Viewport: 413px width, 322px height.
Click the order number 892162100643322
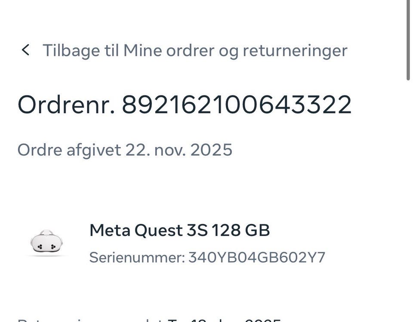tap(237, 105)
